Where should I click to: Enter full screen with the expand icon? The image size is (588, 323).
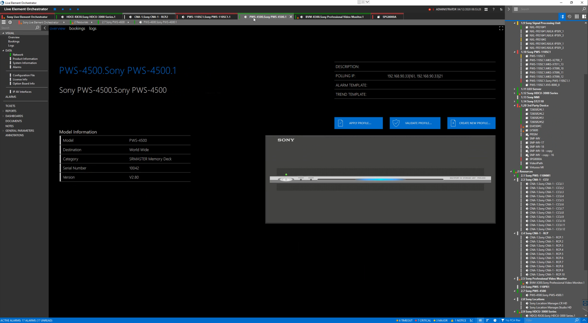[x=501, y=28]
